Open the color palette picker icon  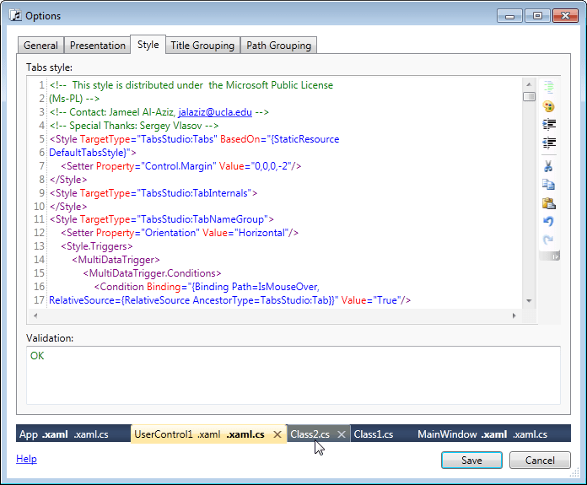click(x=549, y=107)
